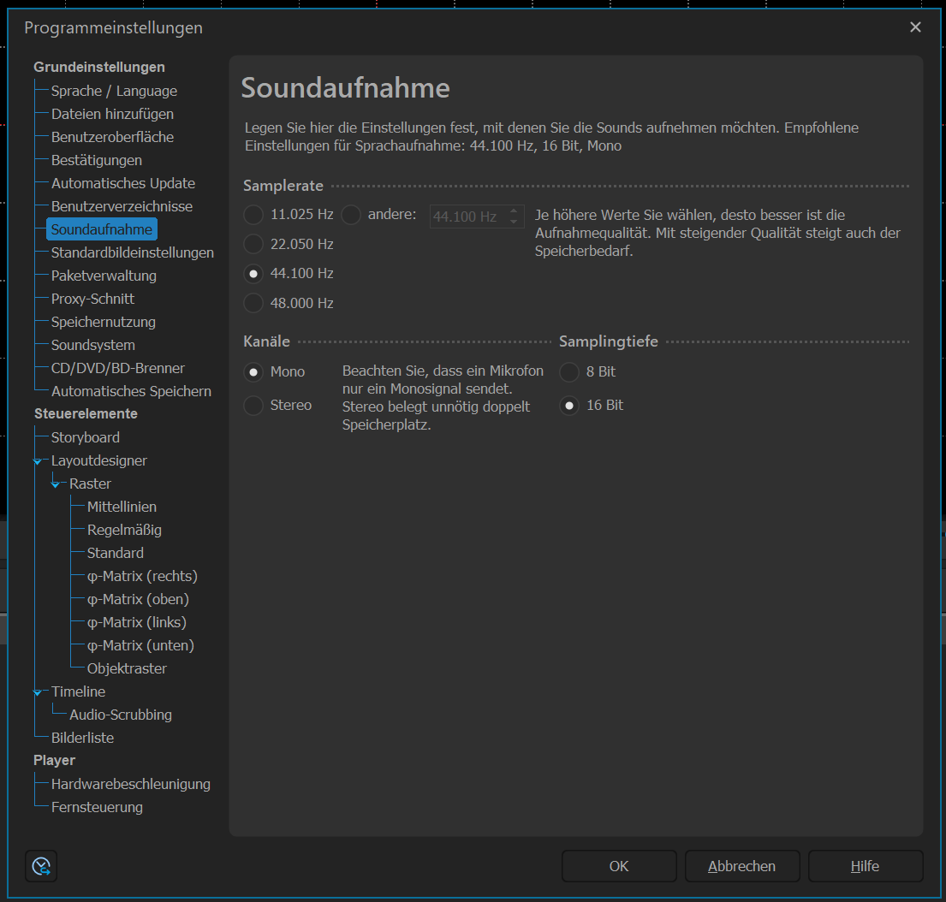
Task: Collapse the Timeline tree node
Action: tap(37, 692)
